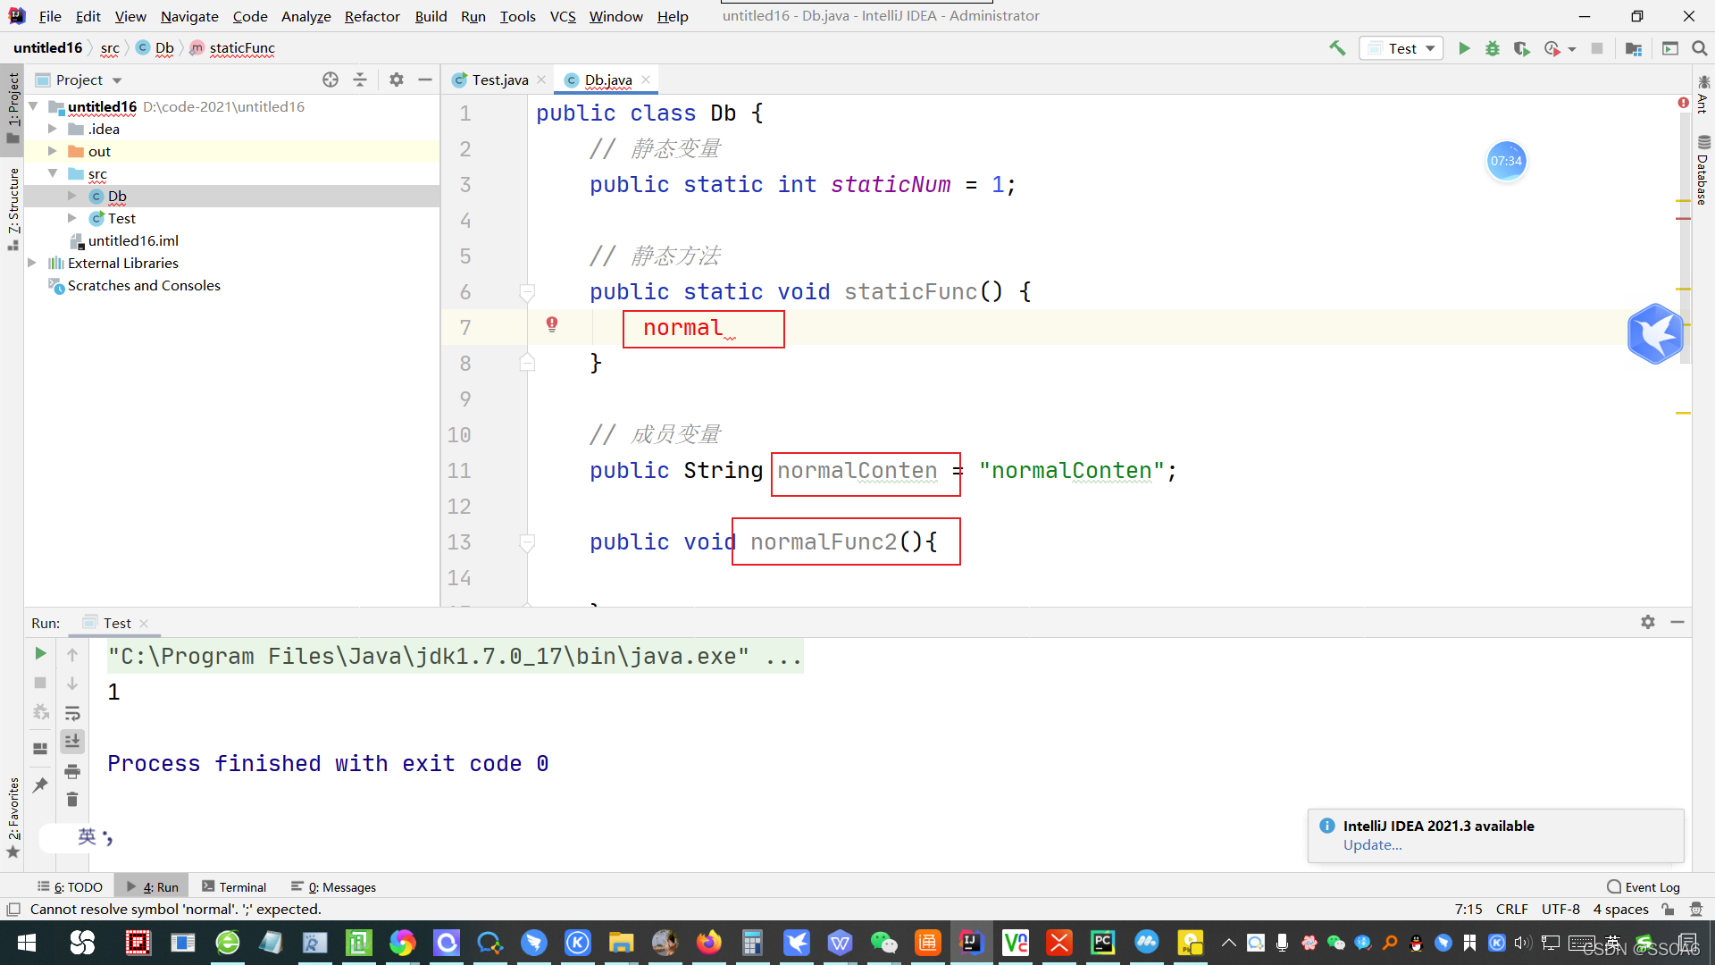This screenshot has height=965, width=1715.
Task: Open the Database side panel
Action: coord(1703,170)
